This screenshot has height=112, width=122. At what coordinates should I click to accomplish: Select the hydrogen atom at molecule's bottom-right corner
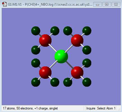click(87, 82)
